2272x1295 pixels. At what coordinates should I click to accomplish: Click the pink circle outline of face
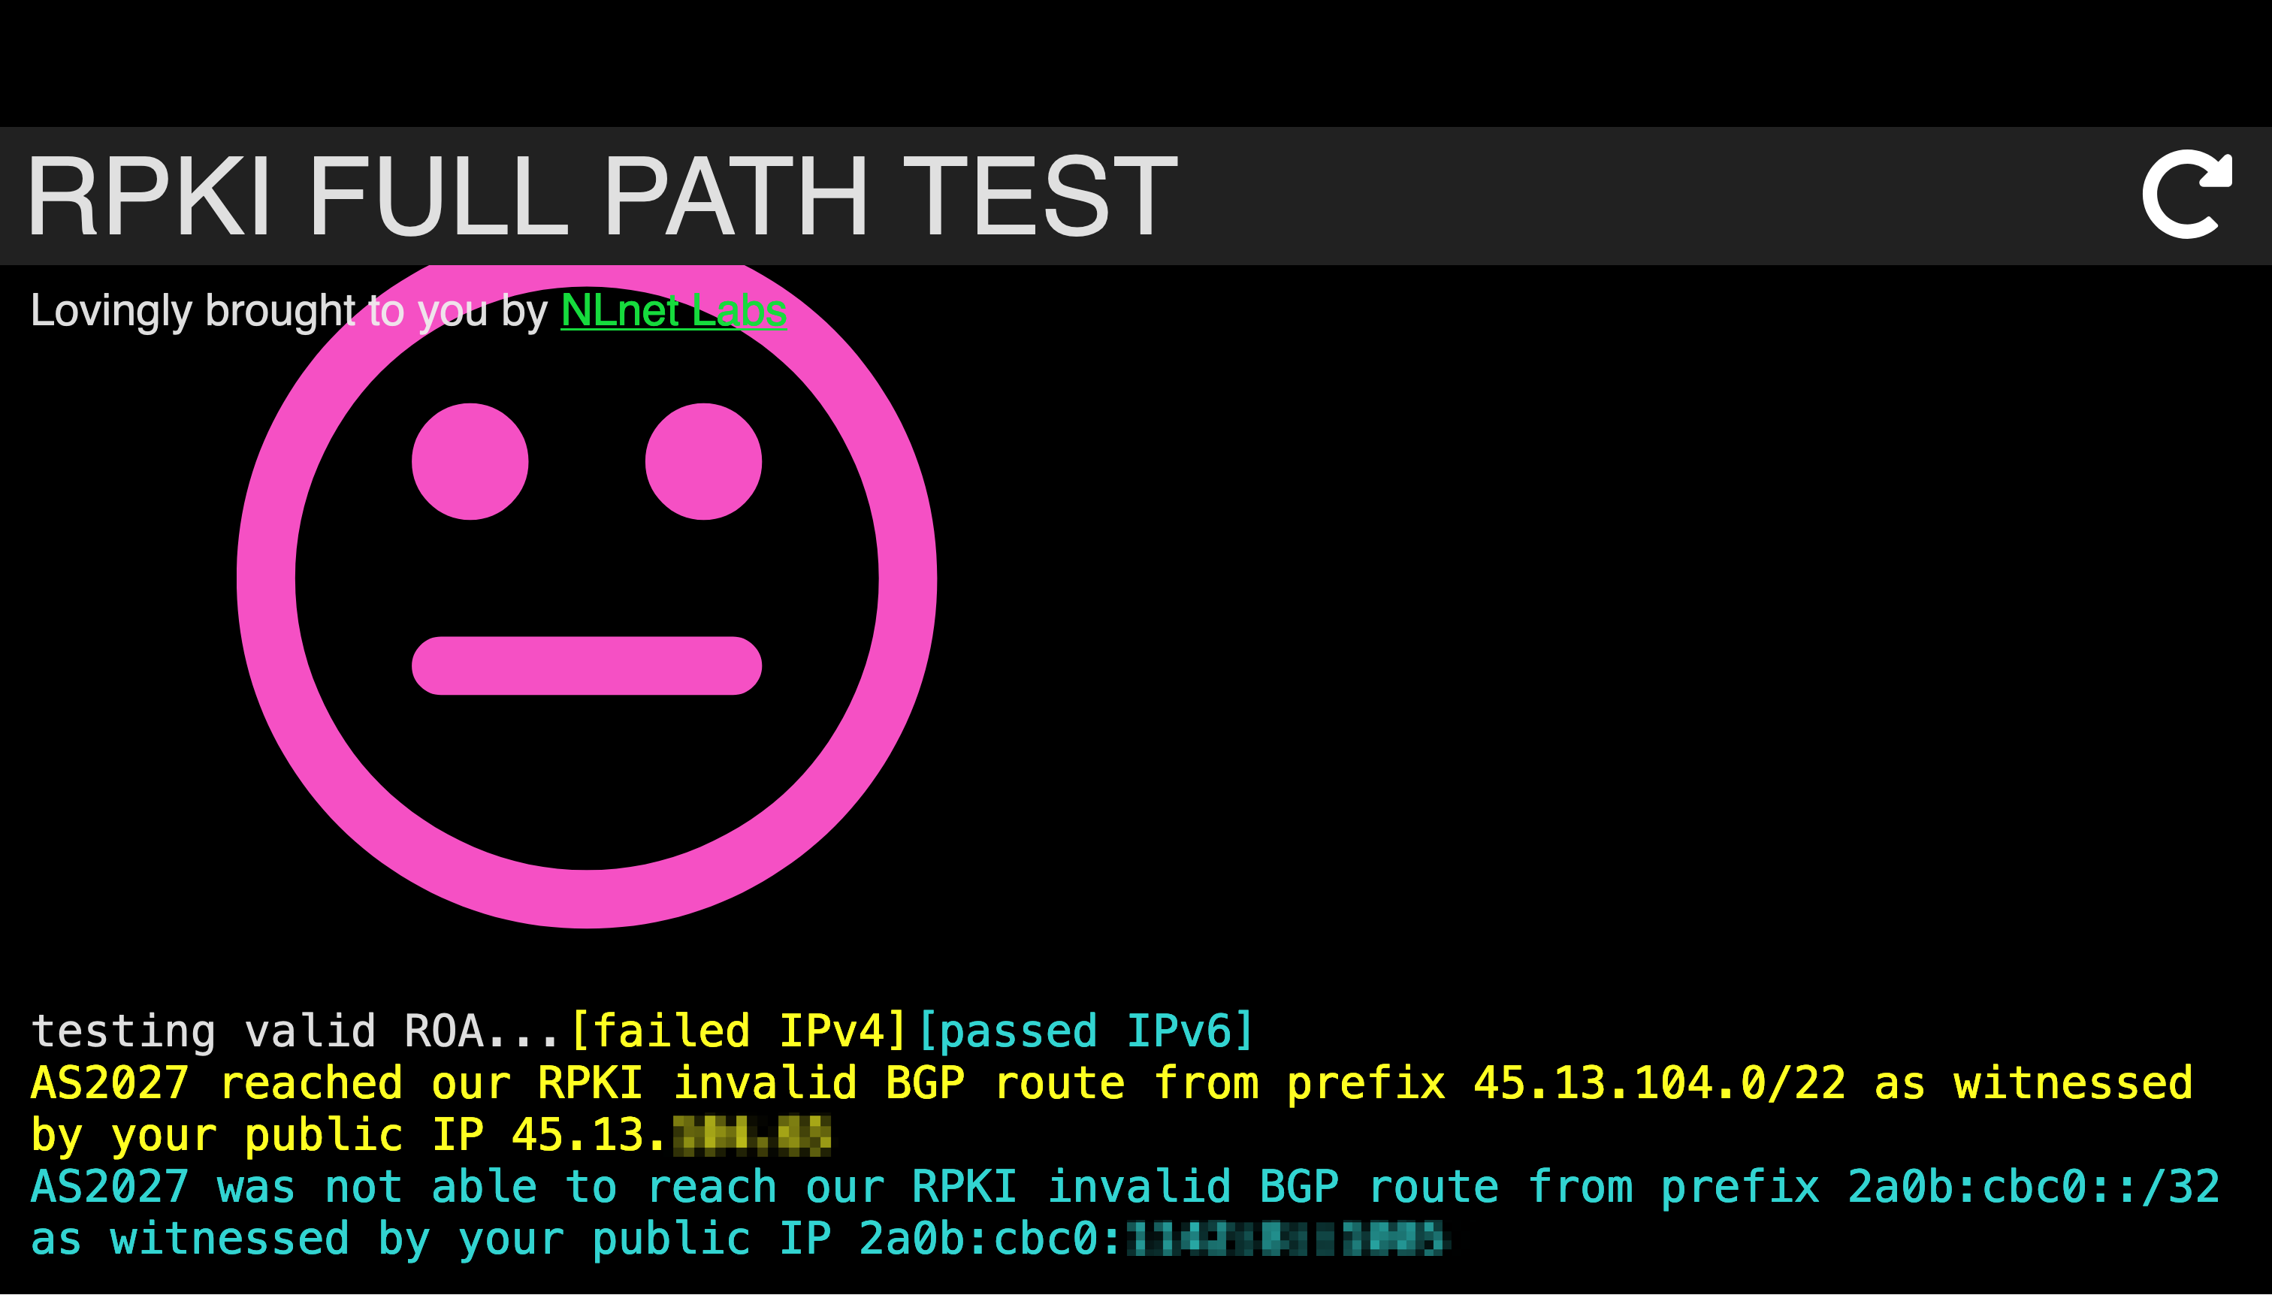click(x=265, y=578)
